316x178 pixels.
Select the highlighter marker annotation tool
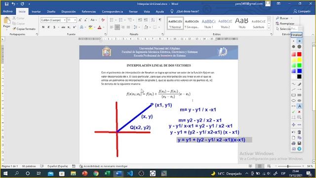pos(299,84)
